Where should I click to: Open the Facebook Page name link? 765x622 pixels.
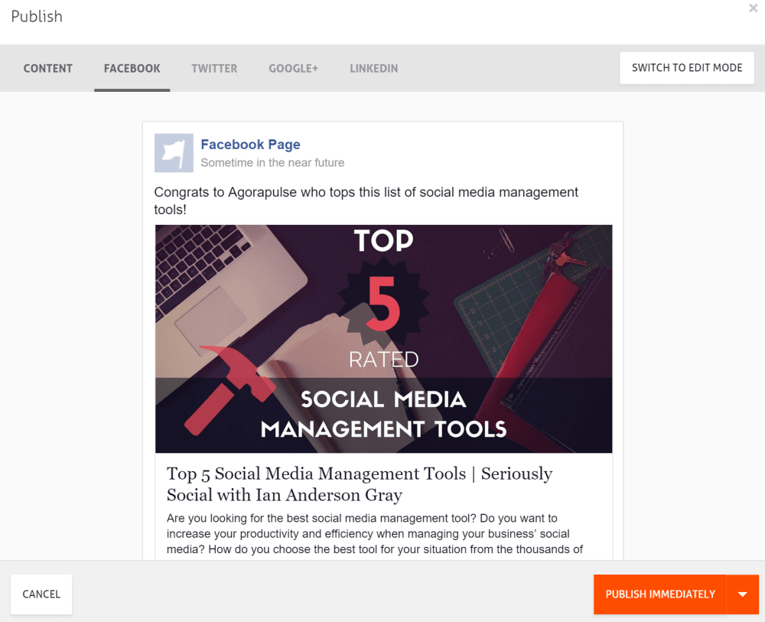tap(250, 145)
